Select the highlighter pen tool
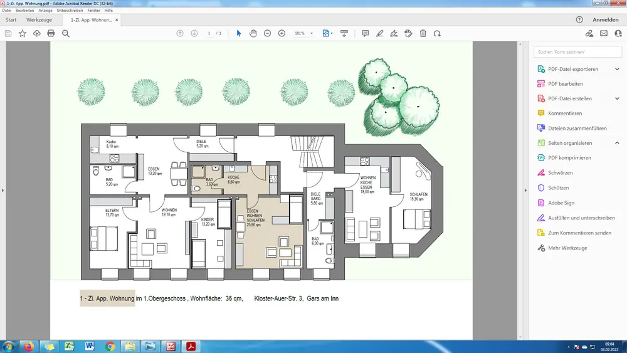 [x=379, y=33]
